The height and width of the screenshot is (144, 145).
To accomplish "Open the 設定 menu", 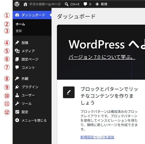I will (32, 112).
